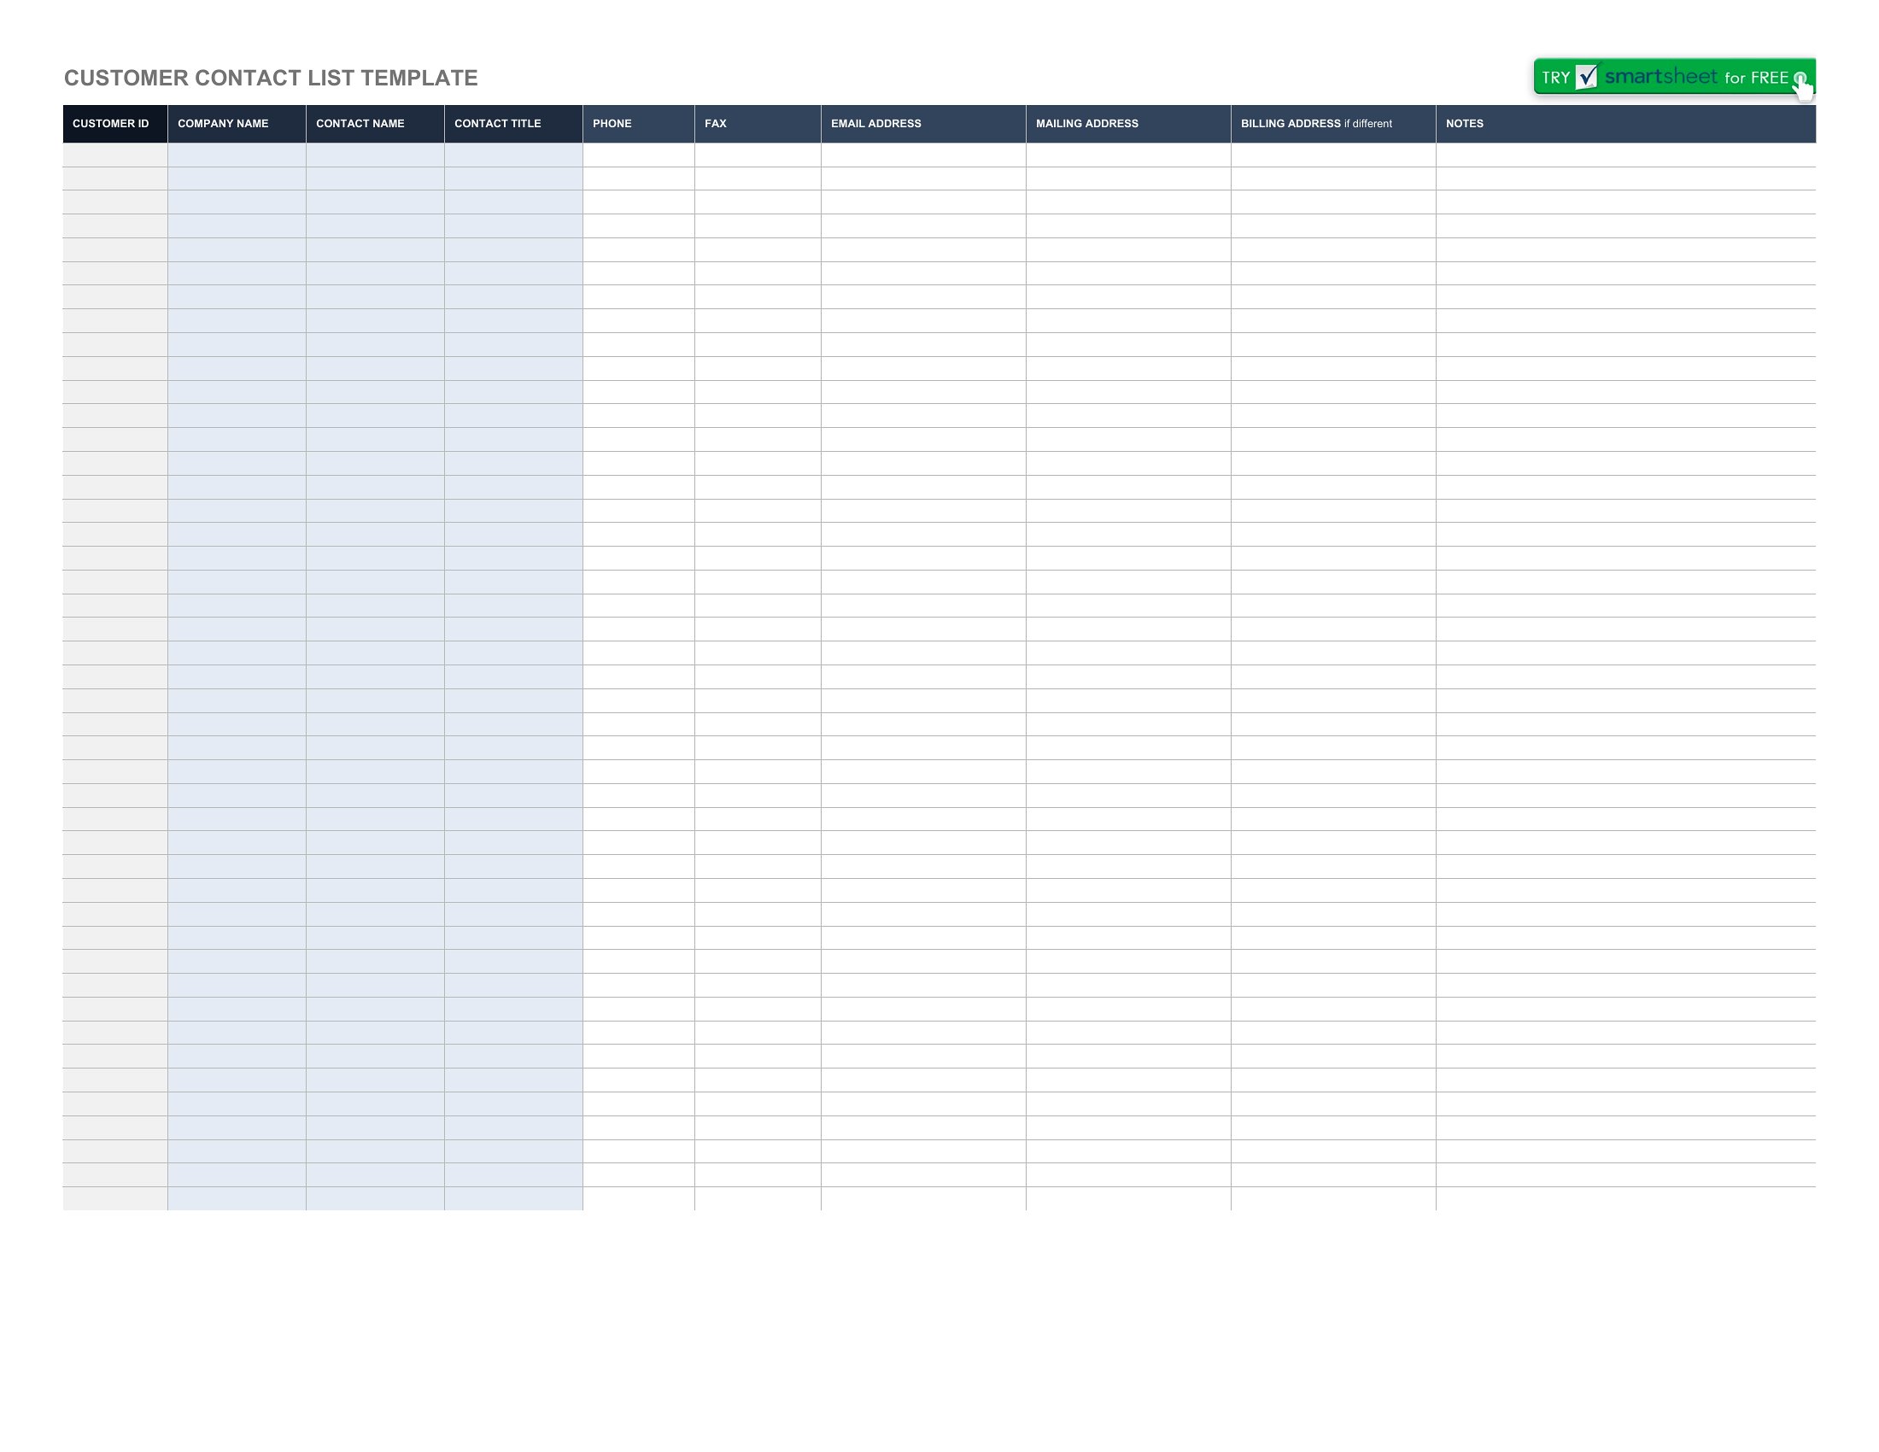The image size is (1879, 1452).
Task: Select the EMAIL ADDRESS column header
Action: pos(923,124)
